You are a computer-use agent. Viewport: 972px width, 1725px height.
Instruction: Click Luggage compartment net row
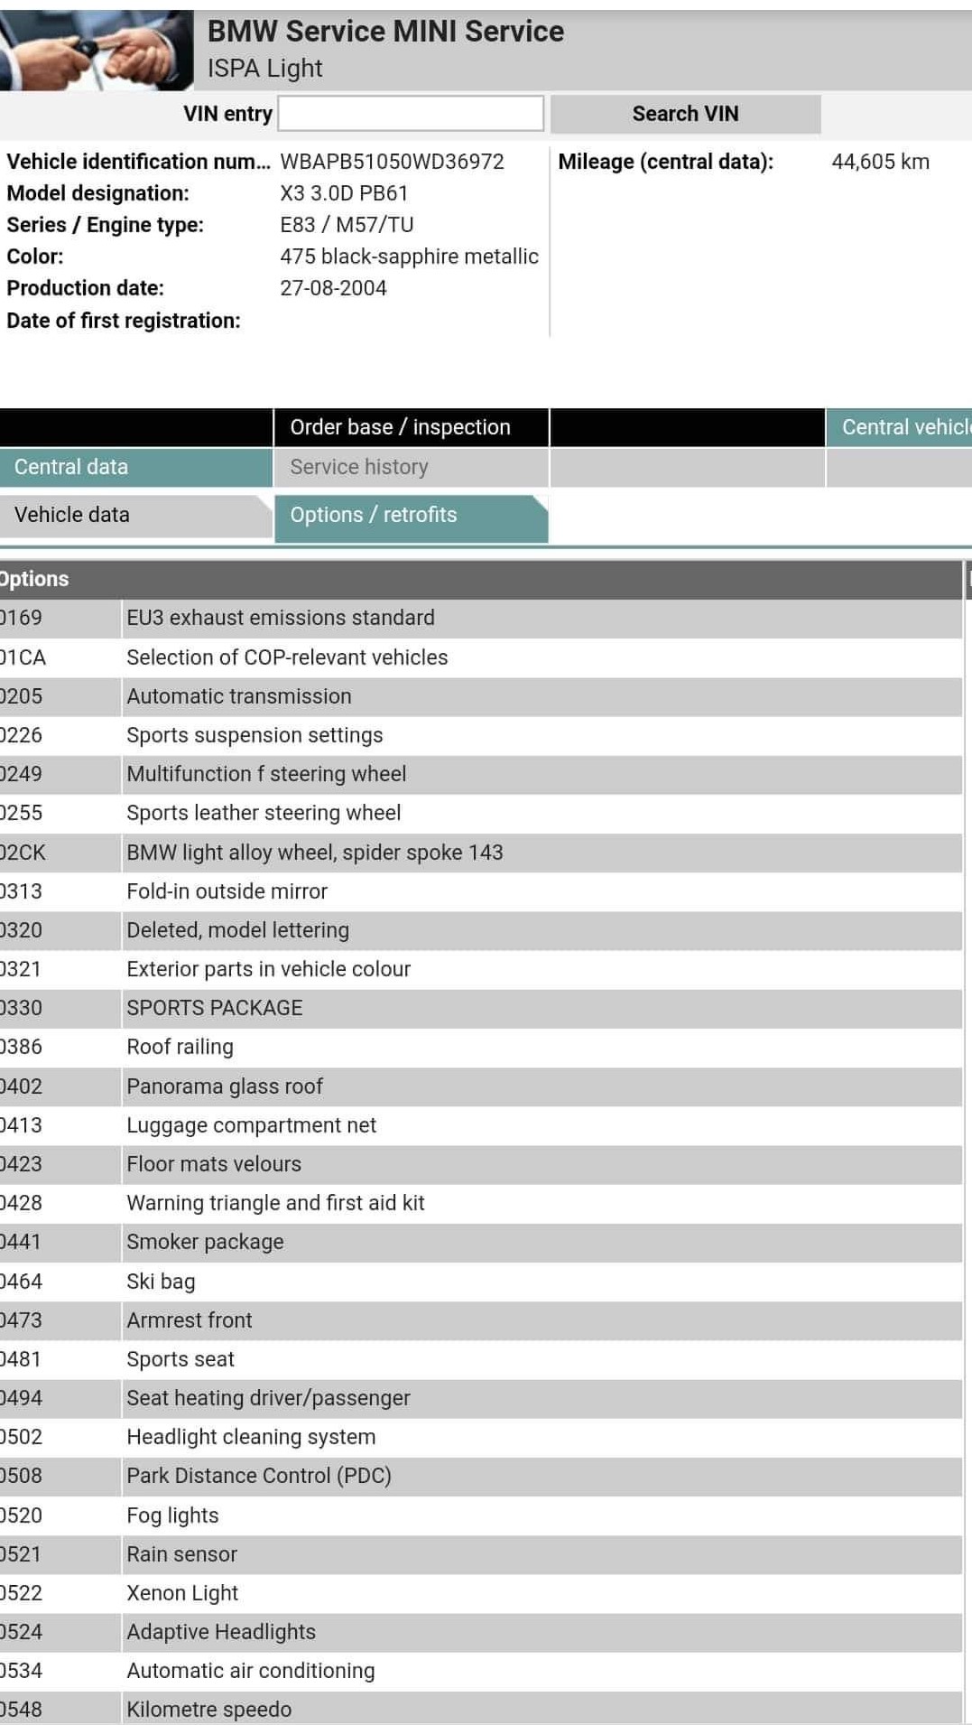click(481, 1125)
